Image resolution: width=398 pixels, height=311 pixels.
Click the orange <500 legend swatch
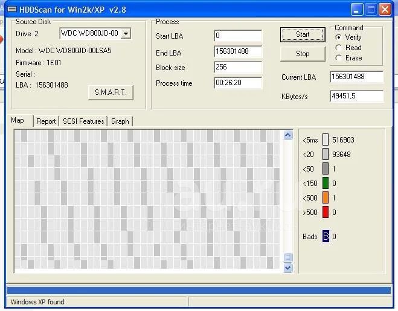[326, 197]
